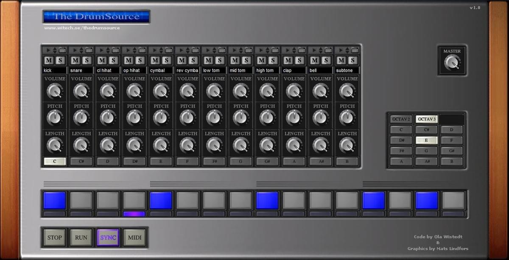Switch to the OCTAV 2 tab
509x260 pixels.
[x=401, y=119]
